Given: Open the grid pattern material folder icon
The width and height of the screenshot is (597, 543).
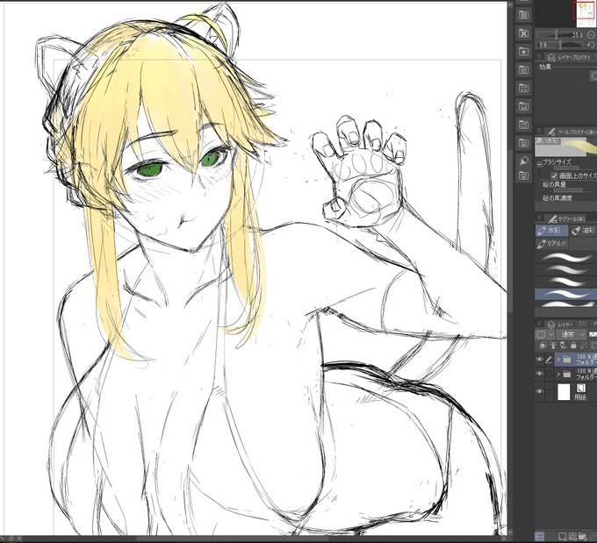Looking at the screenshot, I should pos(524,88).
